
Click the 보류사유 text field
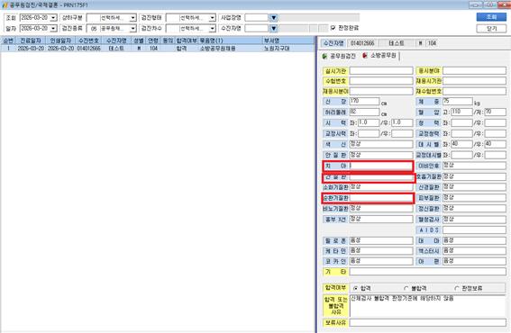pyautogui.click(x=427, y=322)
